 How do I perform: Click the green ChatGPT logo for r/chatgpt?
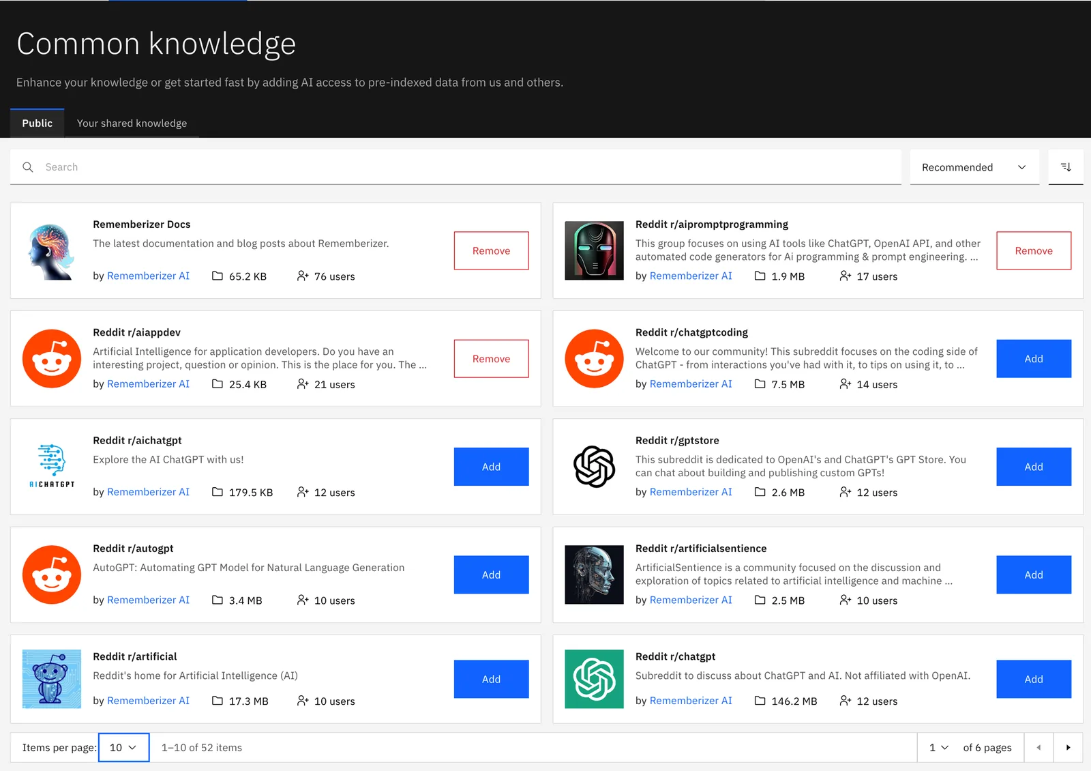[x=594, y=679]
